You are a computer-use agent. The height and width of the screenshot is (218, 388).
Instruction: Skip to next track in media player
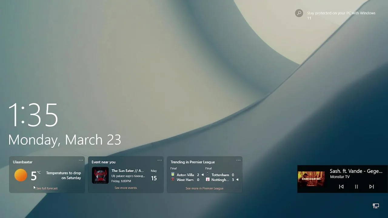[x=372, y=187]
